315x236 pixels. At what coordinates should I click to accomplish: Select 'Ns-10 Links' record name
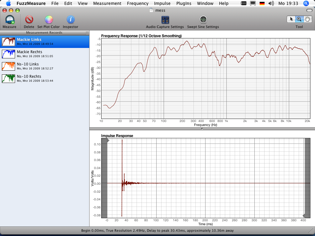[x=28, y=64]
